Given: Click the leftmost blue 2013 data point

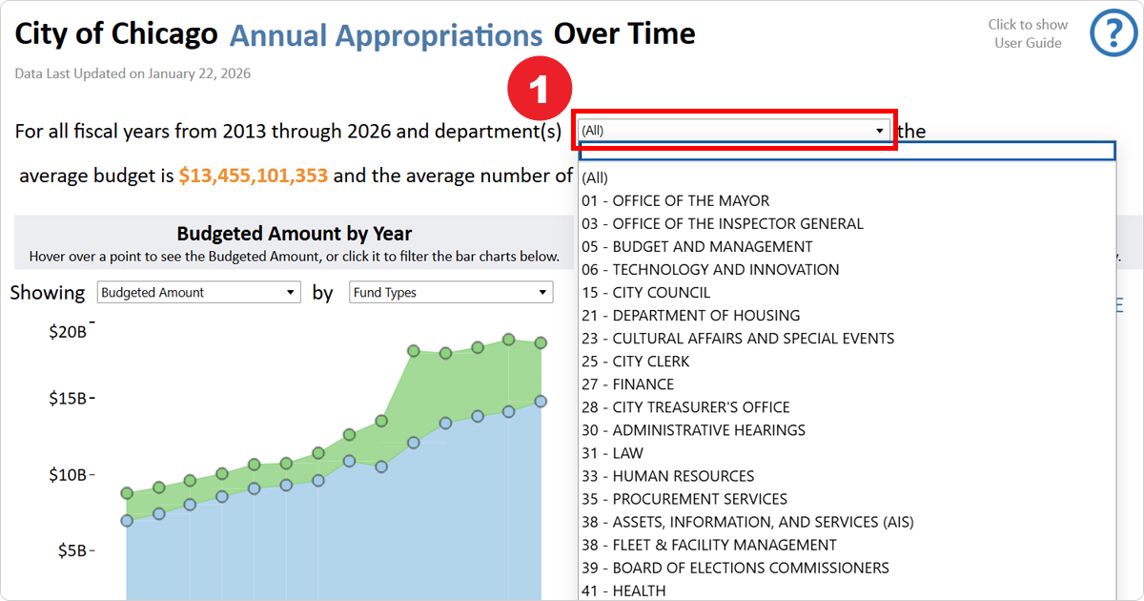Looking at the screenshot, I should pos(127,521).
